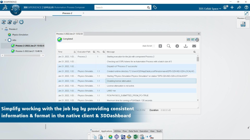The height and width of the screenshot is (140, 250).
Task: Open the help question mark icon
Action: tap(246, 7)
